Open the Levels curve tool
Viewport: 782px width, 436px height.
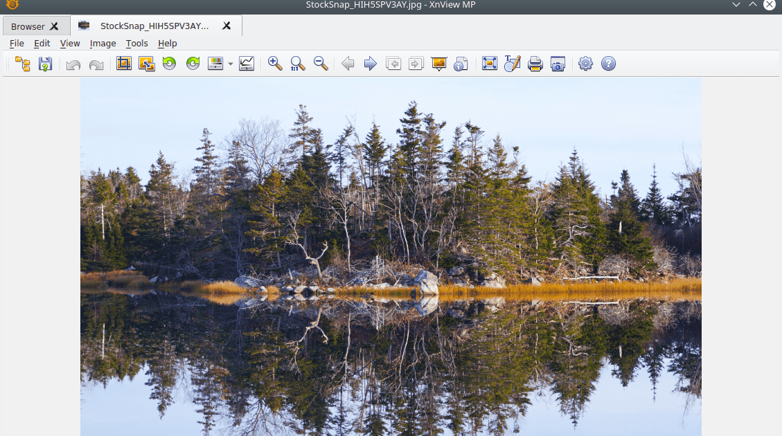pyautogui.click(x=247, y=63)
